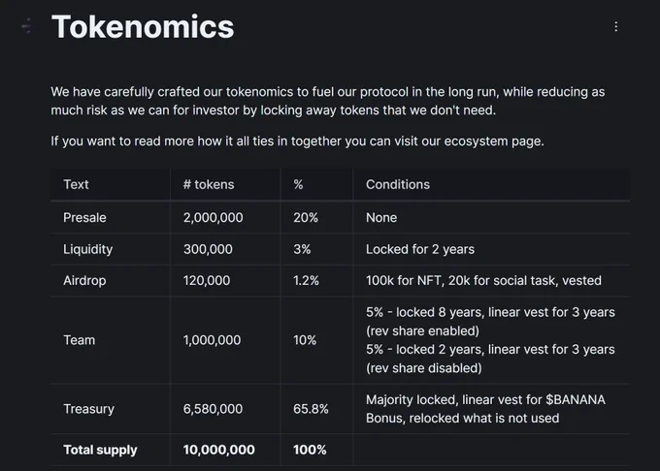Select the Treasury row label
Image resolution: width=660 pixels, height=471 pixels.
(89, 409)
